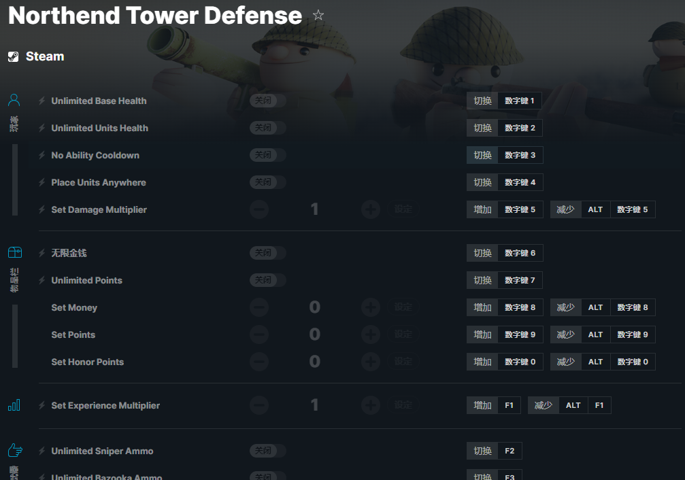Click 设定 button for Set Points
This screenshot has width=685, height=480.
pos(403,334)
